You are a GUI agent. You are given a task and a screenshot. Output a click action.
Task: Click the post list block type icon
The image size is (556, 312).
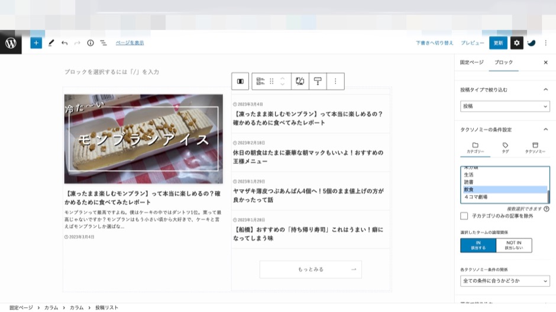[x=260, y=81]
